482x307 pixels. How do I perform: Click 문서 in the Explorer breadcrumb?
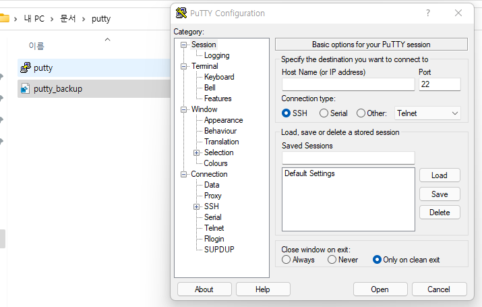pyautogui.click(x=68, y=19)
